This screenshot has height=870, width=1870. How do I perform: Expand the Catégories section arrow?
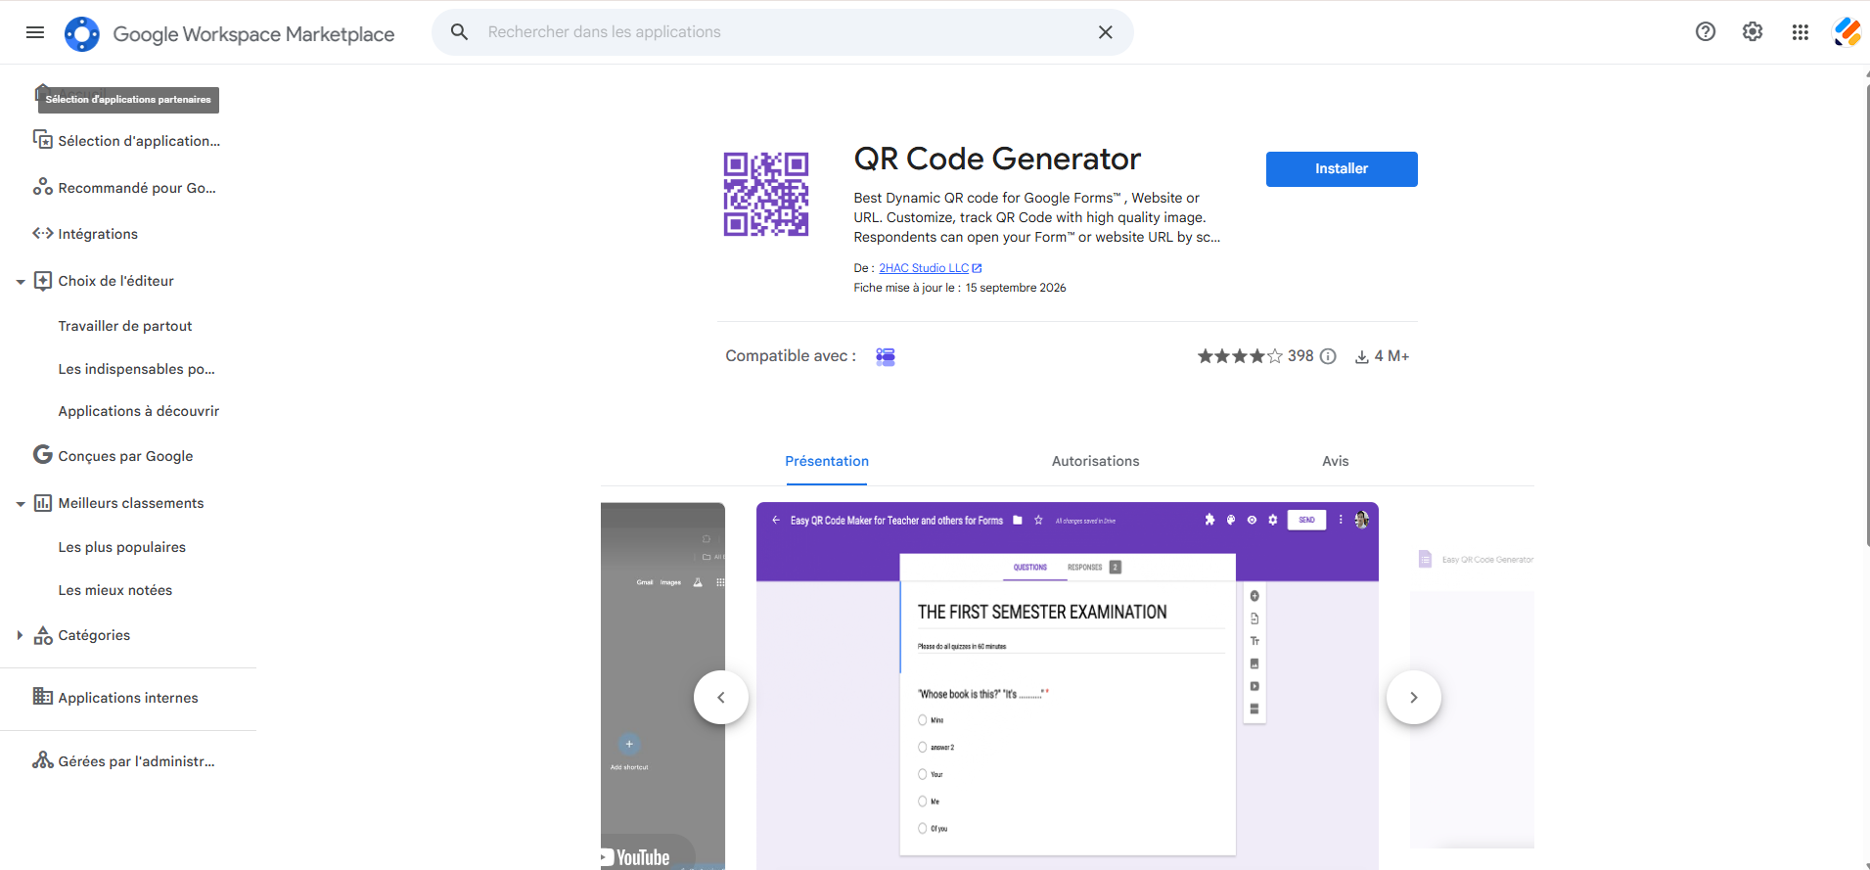(x=20, y=635)
